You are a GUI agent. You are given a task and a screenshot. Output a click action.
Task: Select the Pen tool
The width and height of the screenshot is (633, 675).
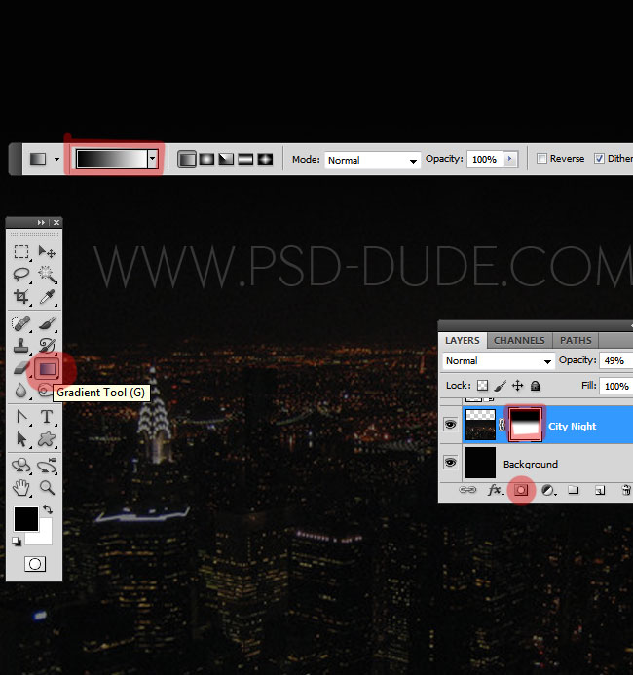point(21,417)
